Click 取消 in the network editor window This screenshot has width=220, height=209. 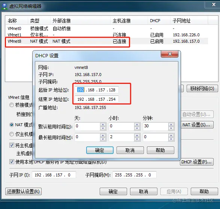[144, 191]
